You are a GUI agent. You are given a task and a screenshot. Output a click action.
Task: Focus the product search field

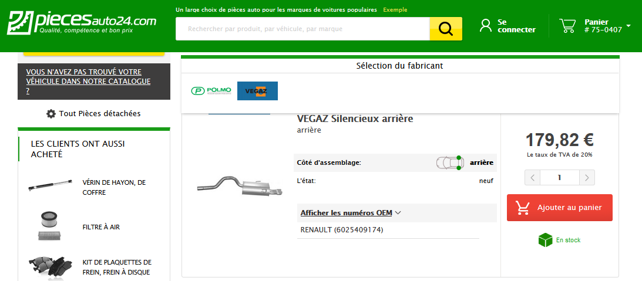pyautogui.click(x=302, y=29)
